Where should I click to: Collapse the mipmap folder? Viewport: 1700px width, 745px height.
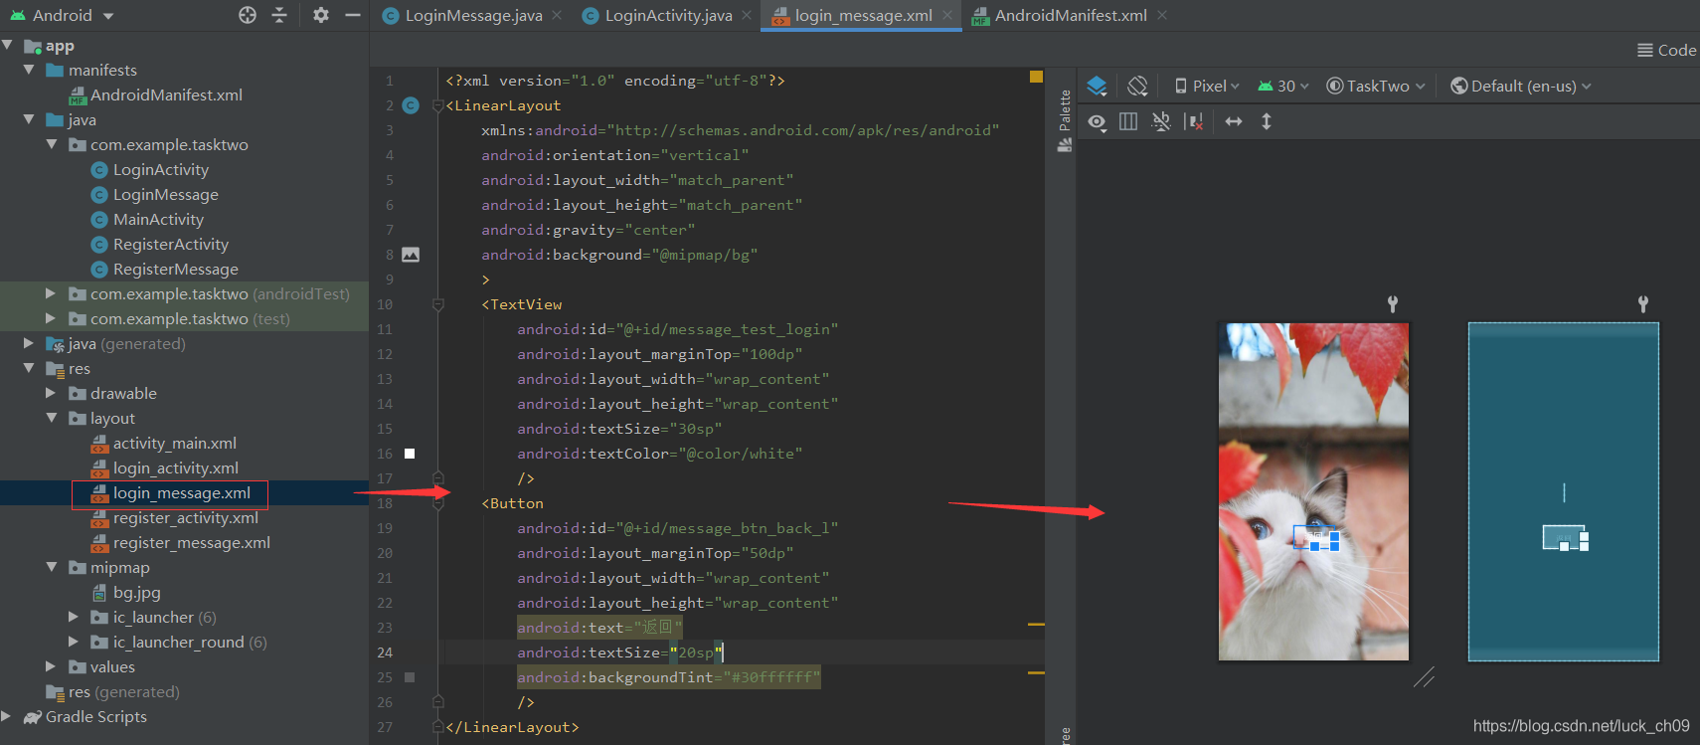click(x=51, y=567)
